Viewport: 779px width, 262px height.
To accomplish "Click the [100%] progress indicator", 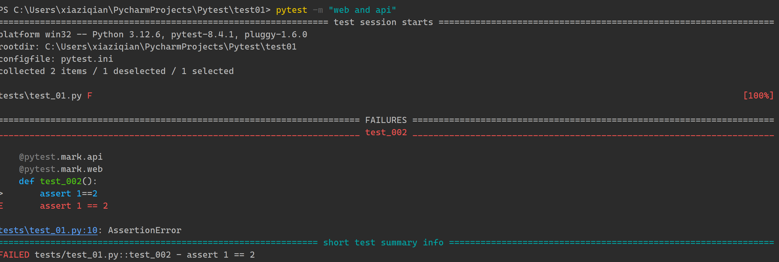I will (x=758, y=96).
